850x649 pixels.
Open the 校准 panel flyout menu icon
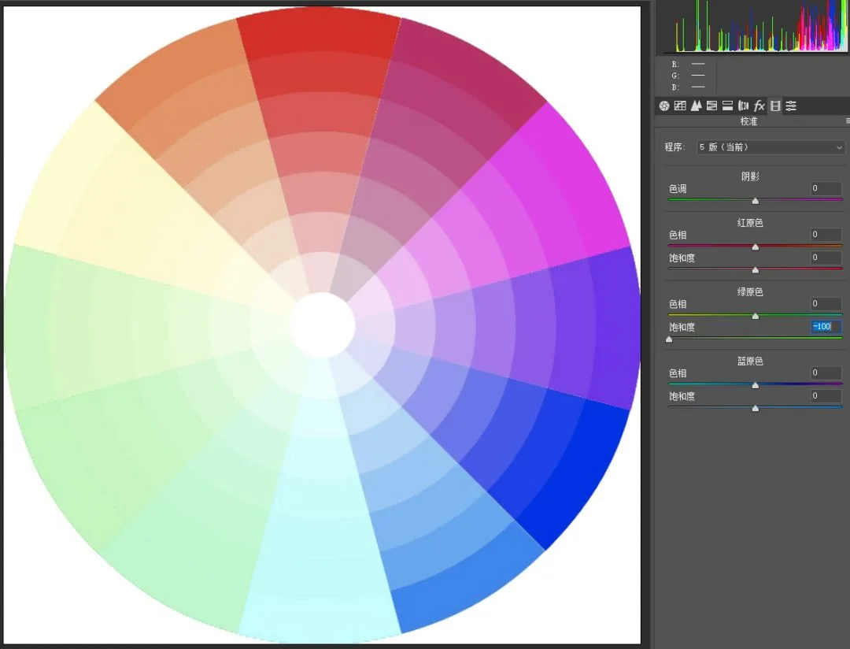(x=848, y=121)
